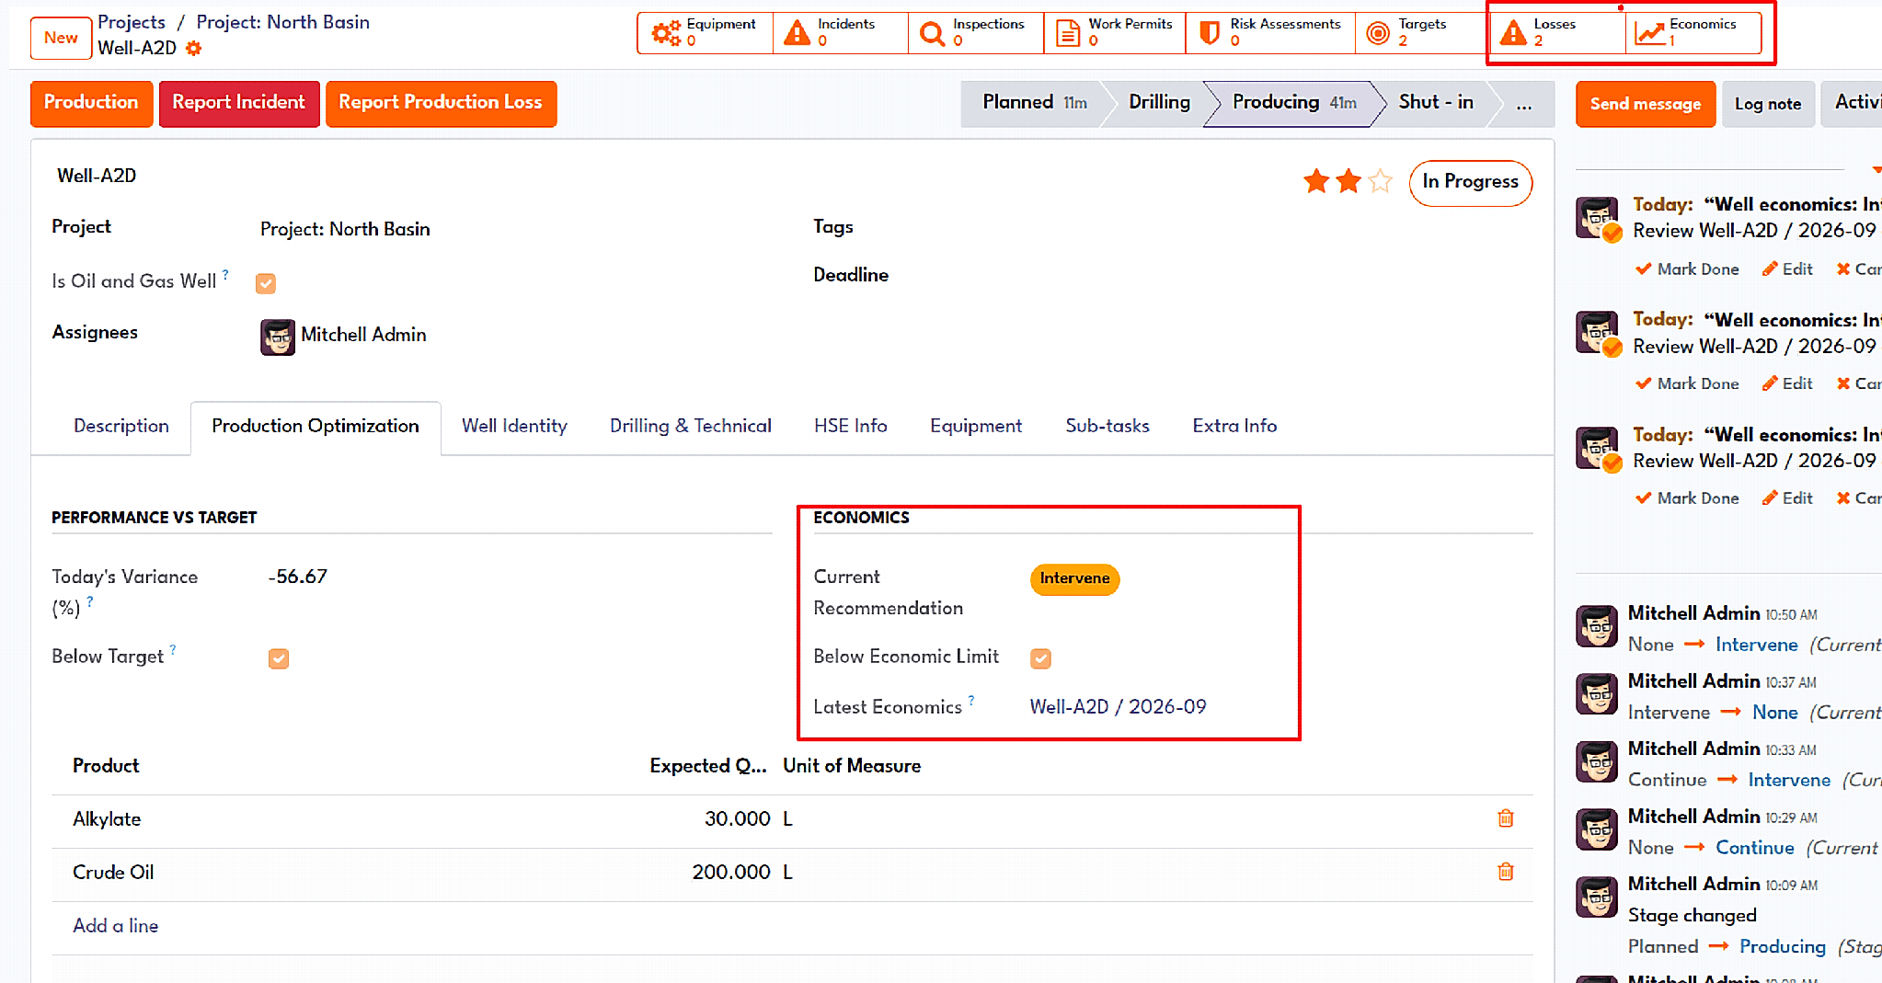Set priority with the first star
The image size is (1882, 983).
[1316, 181]
